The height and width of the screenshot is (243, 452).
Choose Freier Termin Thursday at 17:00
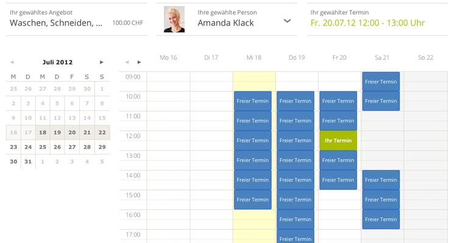tap(295, 236)
